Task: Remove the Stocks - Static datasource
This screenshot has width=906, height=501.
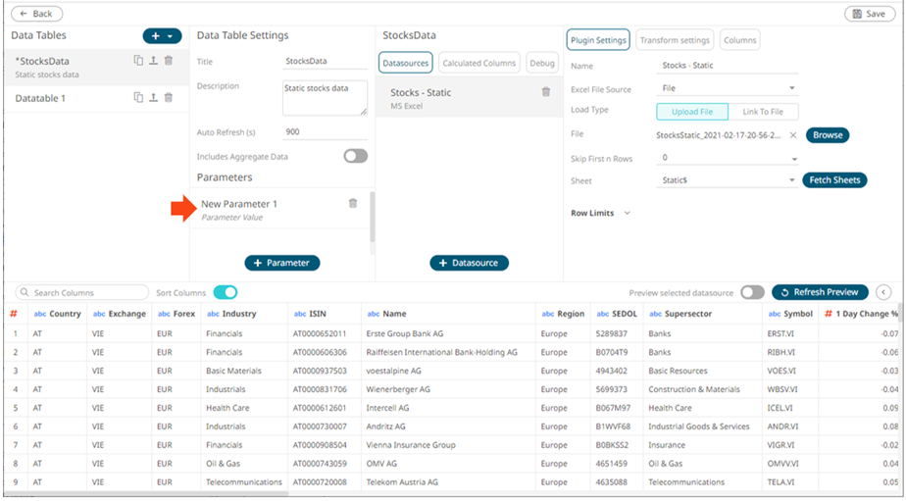Action: tap(546, 92)
